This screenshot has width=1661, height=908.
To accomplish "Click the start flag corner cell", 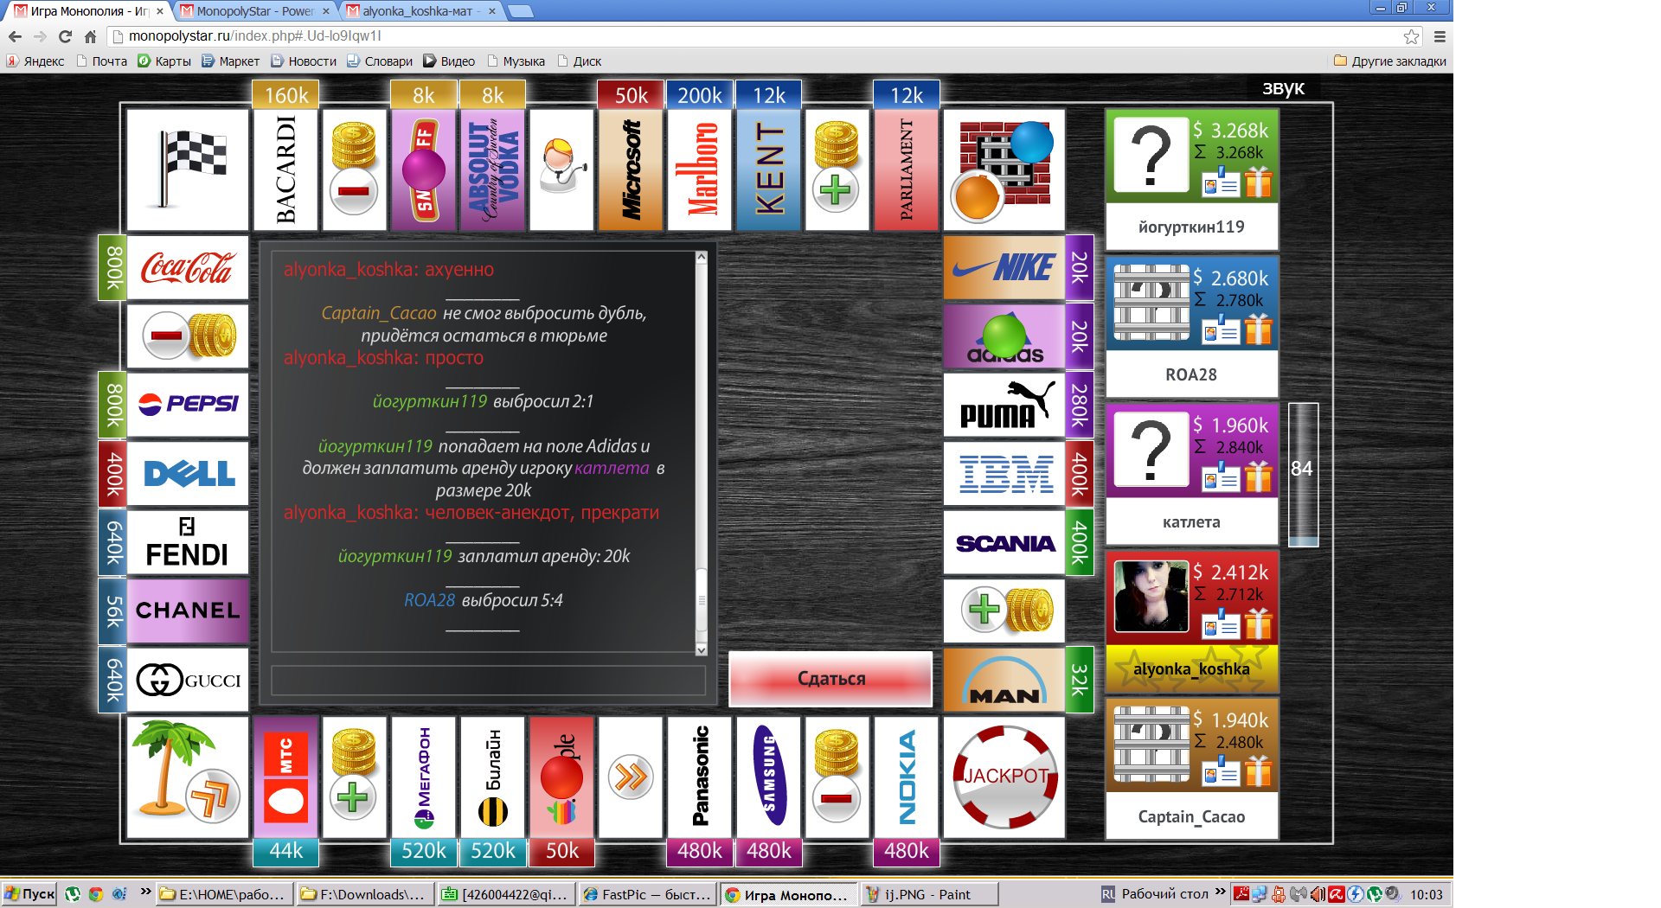I will coord(188,169).
